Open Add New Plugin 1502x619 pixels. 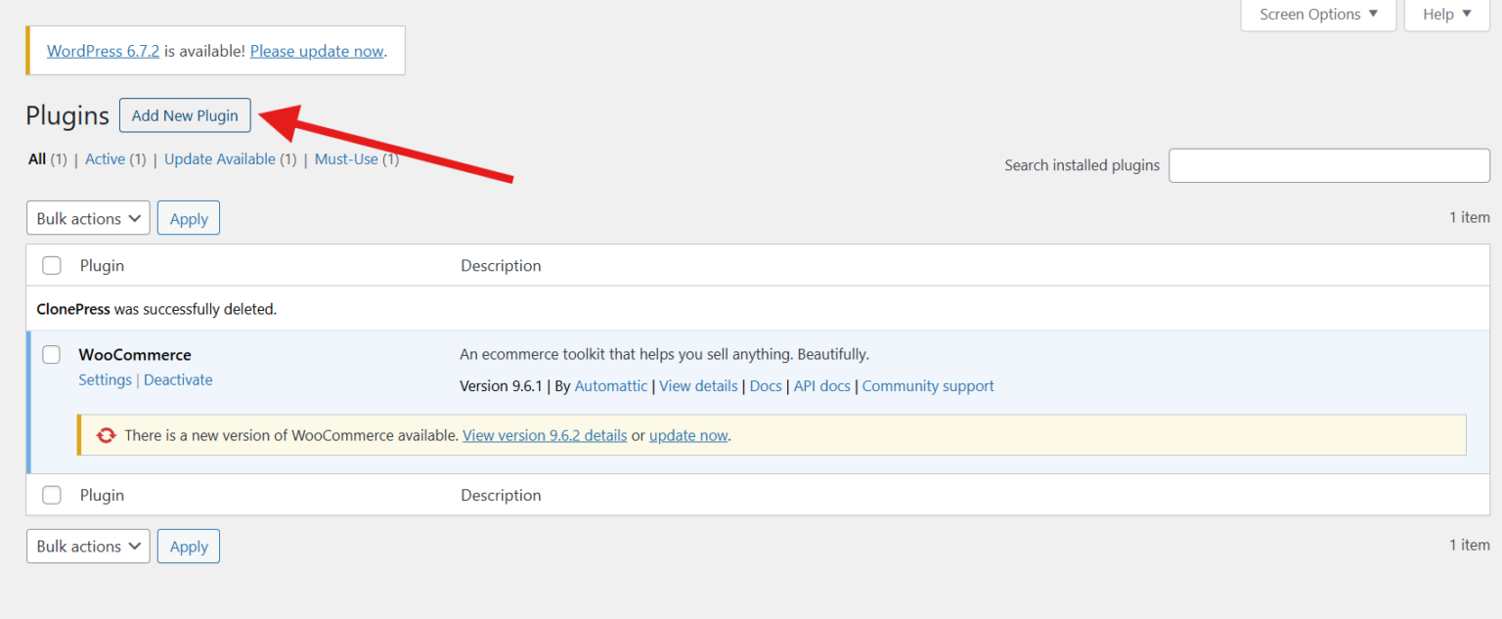[x=185, y=114]
